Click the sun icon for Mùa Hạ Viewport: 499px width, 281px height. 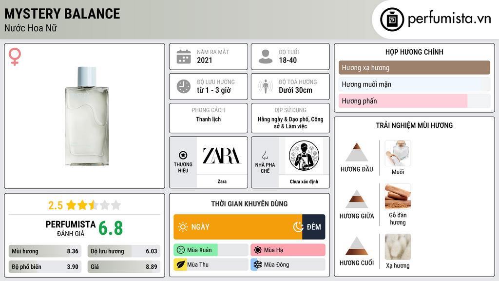[x=258, y=250]
